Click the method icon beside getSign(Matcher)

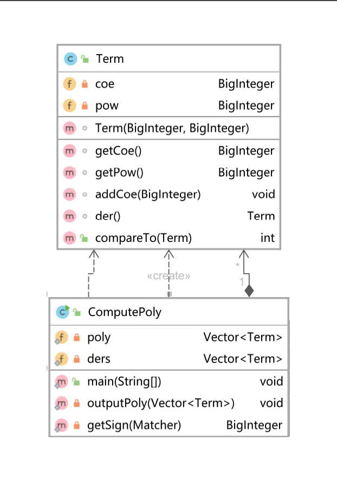[62, 425]
